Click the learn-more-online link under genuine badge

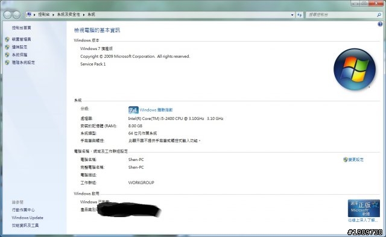pyautogui.click(x=362, y=220)
